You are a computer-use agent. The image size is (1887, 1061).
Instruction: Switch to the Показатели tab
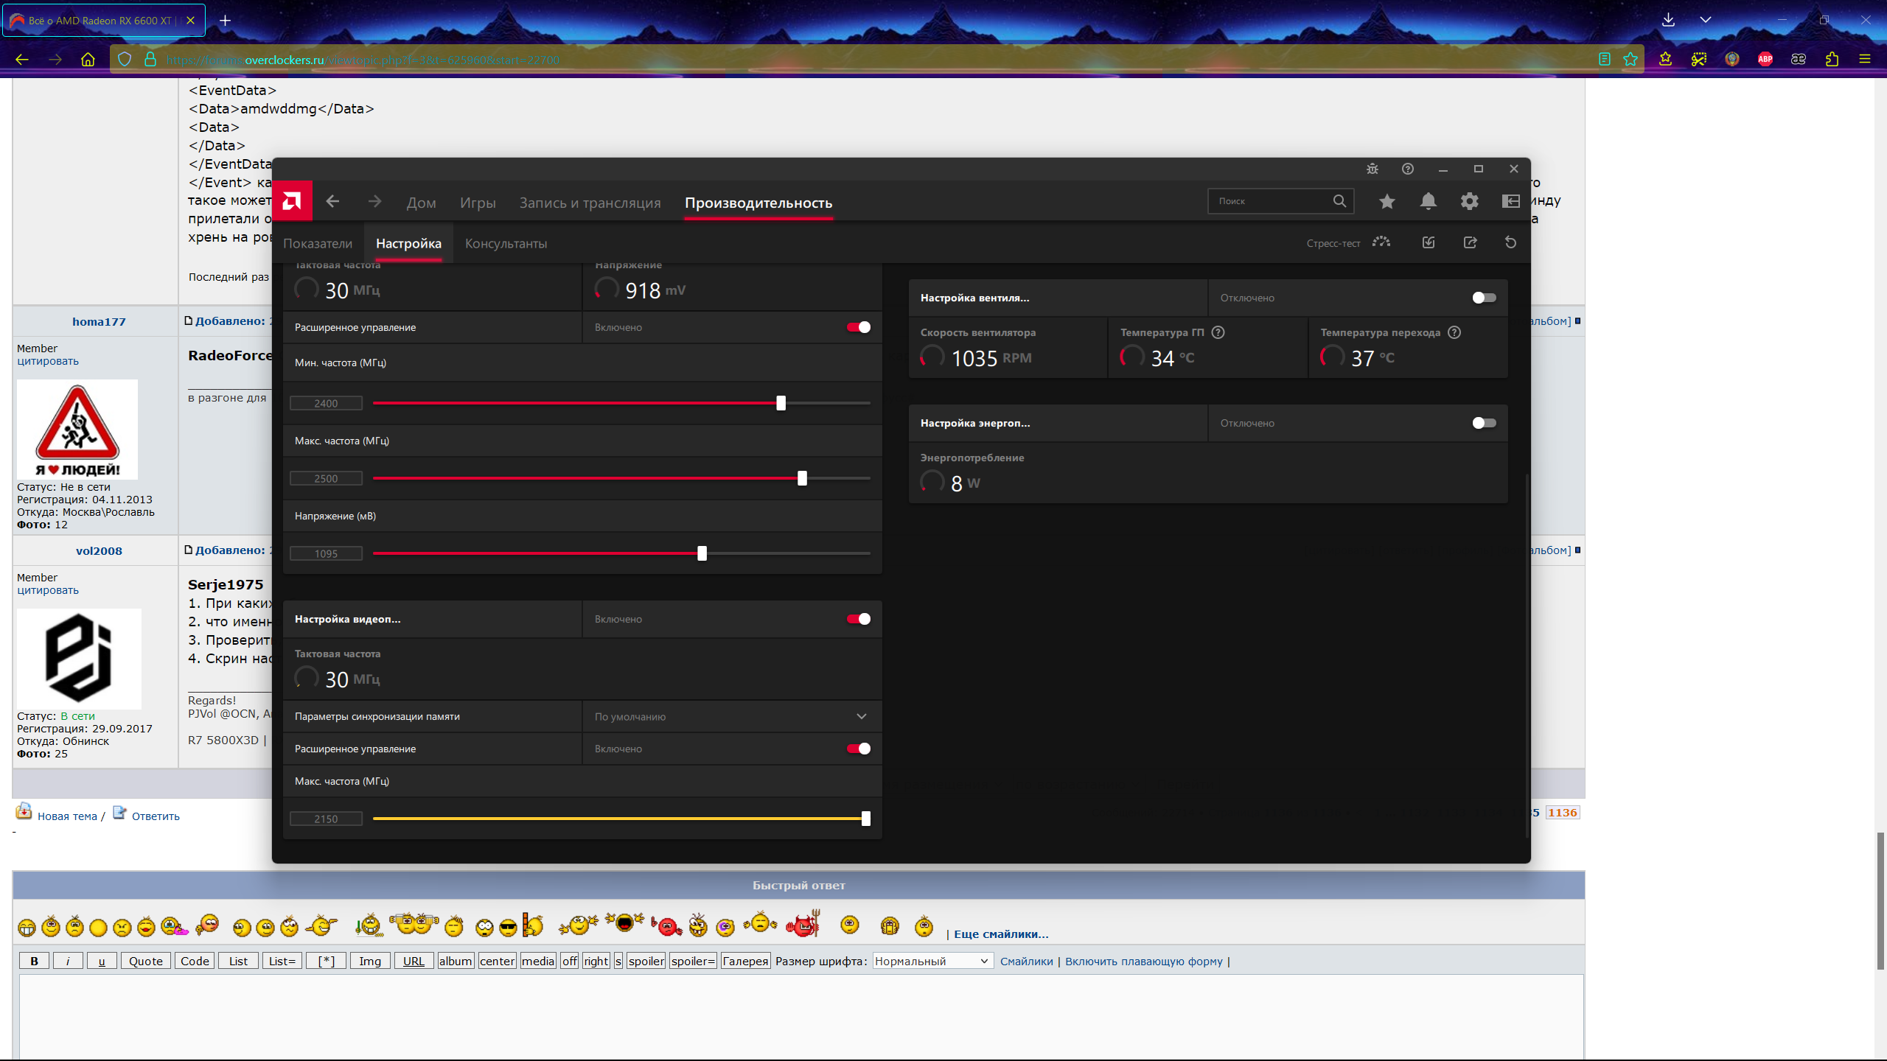[x=318, y=243]
